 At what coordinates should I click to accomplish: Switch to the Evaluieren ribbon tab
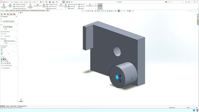point(18,11)
